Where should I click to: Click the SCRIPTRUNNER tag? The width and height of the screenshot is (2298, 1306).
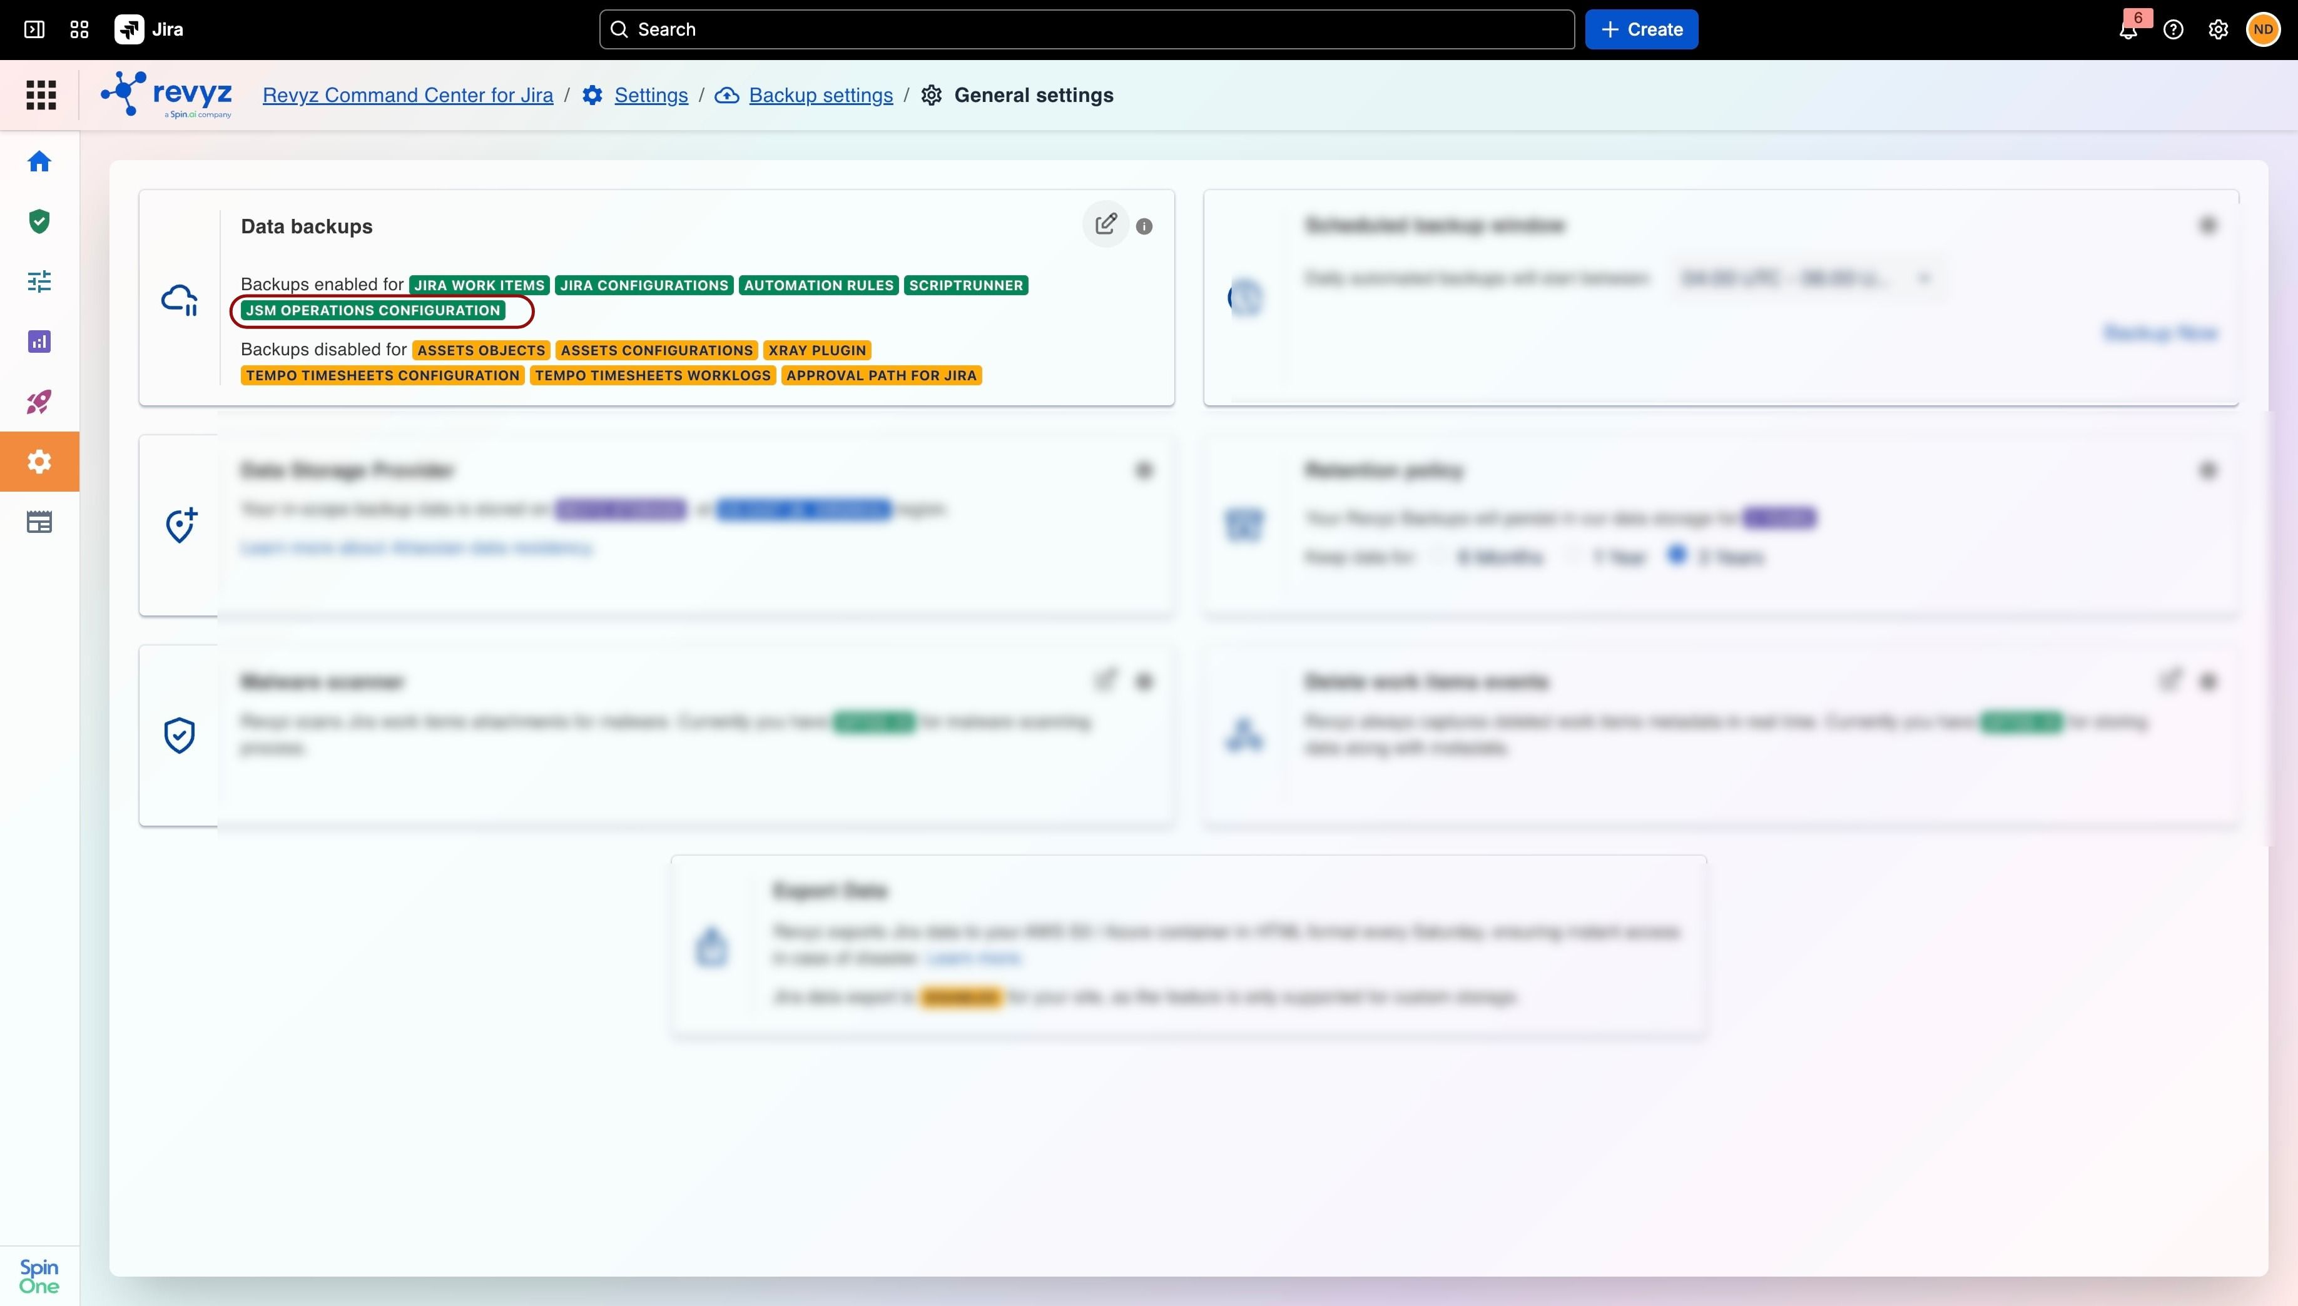tap(966, 285)
